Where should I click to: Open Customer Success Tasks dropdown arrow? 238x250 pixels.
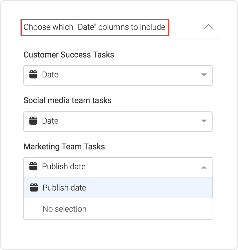tap(203, 75)
